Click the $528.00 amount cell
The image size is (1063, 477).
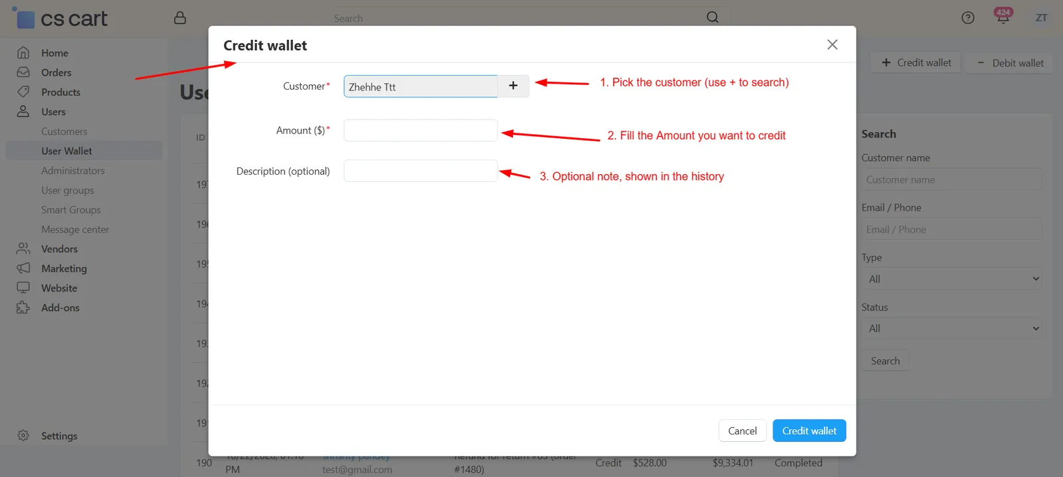(650, 463)
